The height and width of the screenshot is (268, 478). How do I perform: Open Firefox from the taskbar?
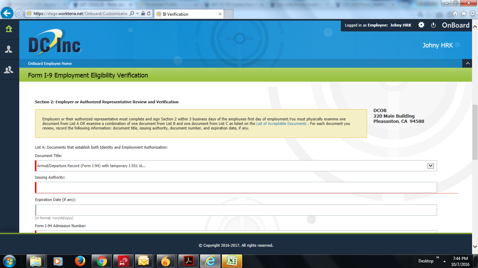point(80,261)
